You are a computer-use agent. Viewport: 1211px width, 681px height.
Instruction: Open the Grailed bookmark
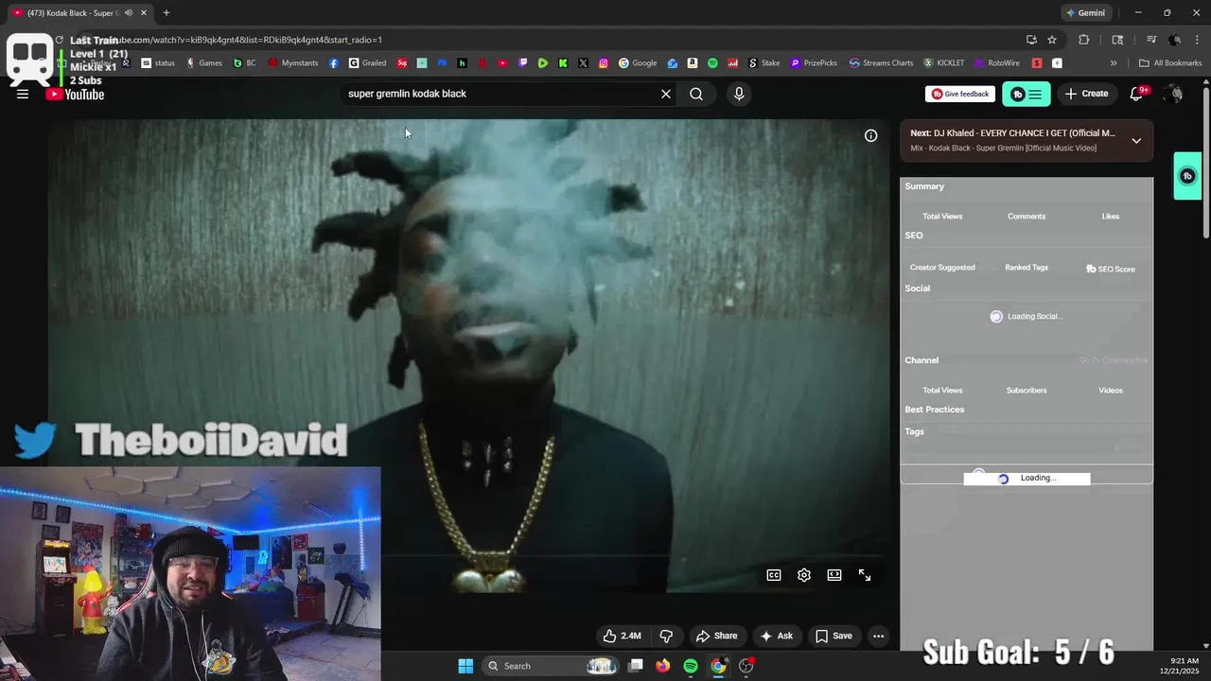click(367, 63)
